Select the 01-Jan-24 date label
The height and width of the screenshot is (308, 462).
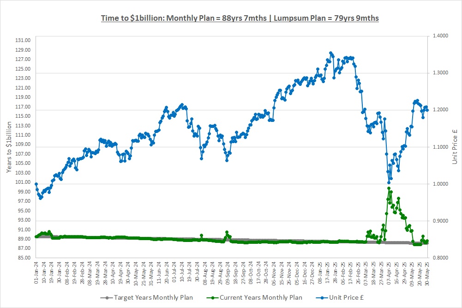click(36, 272)
